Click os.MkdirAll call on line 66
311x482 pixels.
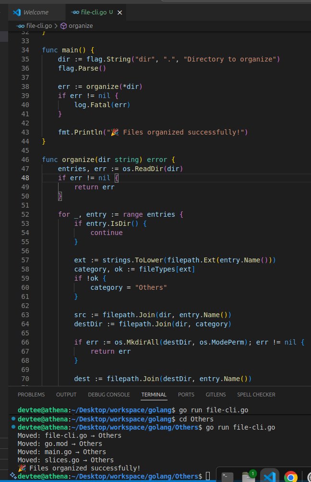(136, 342)
